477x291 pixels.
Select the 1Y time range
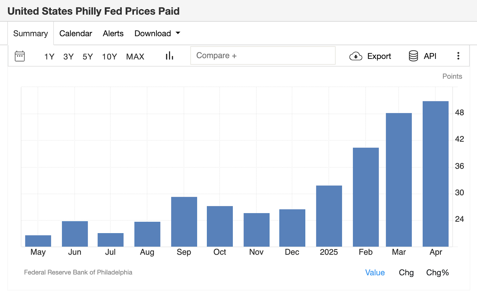pyautogui.click(x=49, y=56)
